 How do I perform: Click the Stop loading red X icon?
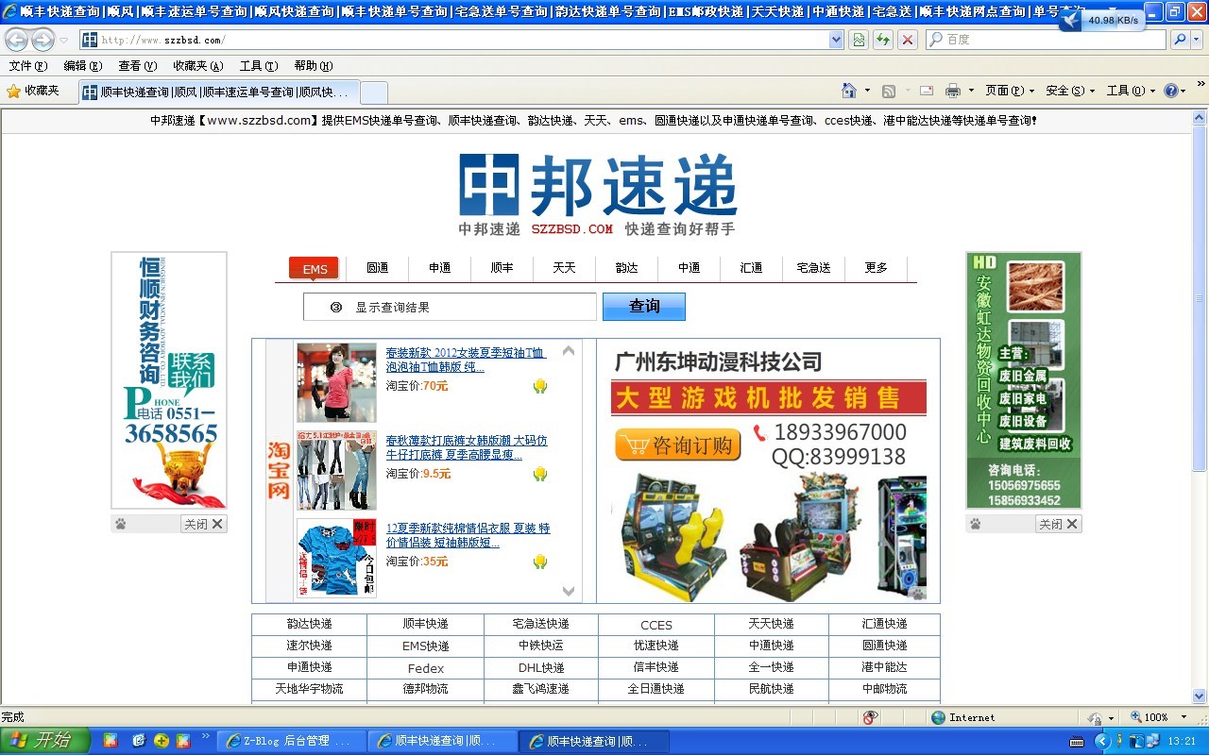click(908, 40)
